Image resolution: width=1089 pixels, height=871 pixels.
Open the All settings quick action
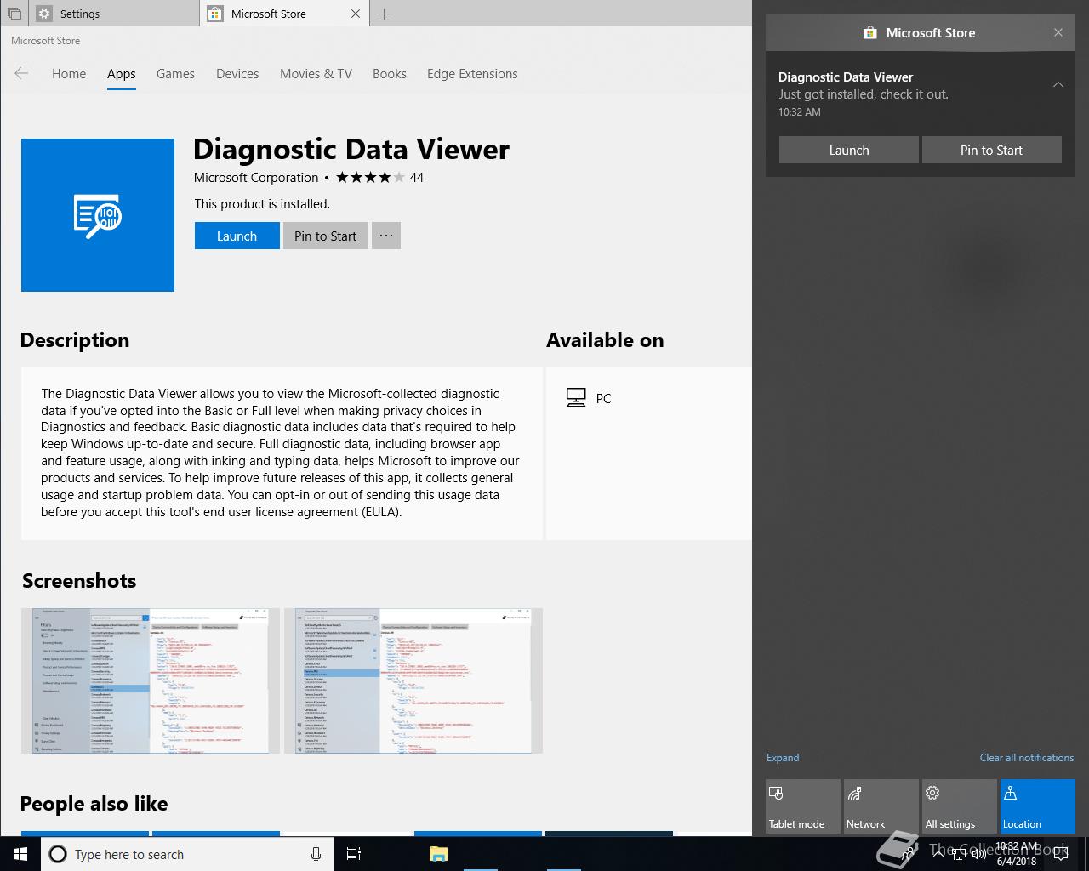(x=960, y=806)
